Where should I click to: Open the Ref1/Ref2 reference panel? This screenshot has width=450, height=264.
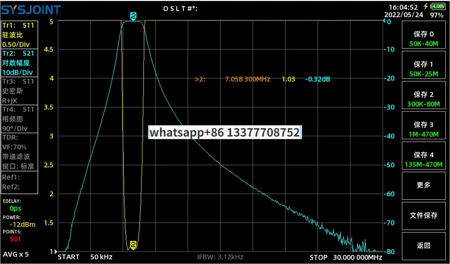click(19, 182)
